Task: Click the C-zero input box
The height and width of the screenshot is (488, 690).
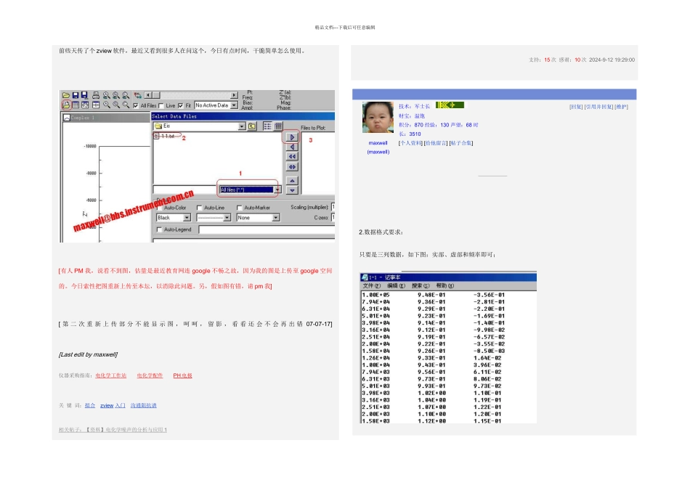Action: pos(333,217)
